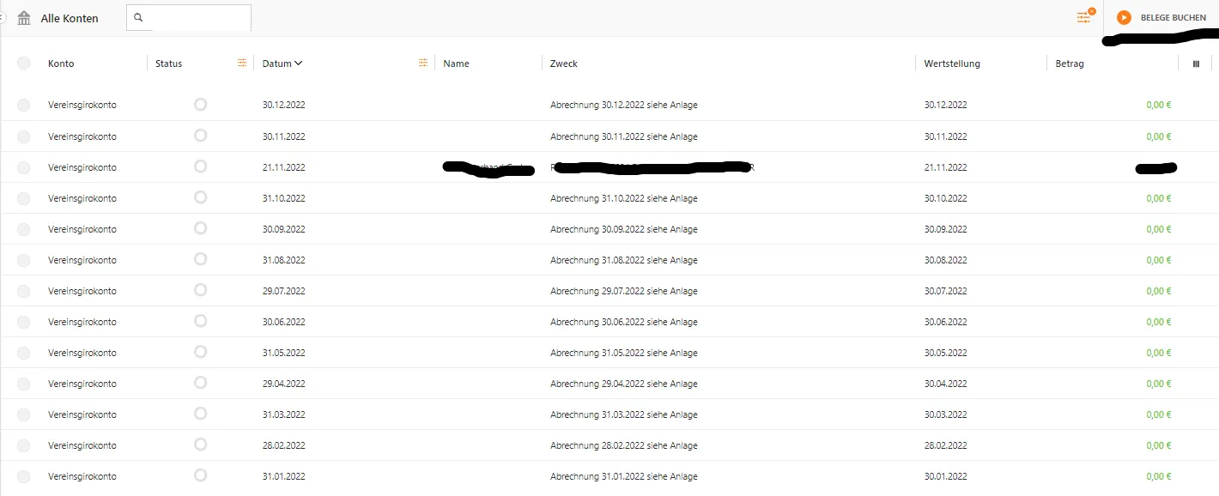Screen dimensions: 1219x496
Task: Sort by the Wertstellung column header
Action: pos(951,64)
